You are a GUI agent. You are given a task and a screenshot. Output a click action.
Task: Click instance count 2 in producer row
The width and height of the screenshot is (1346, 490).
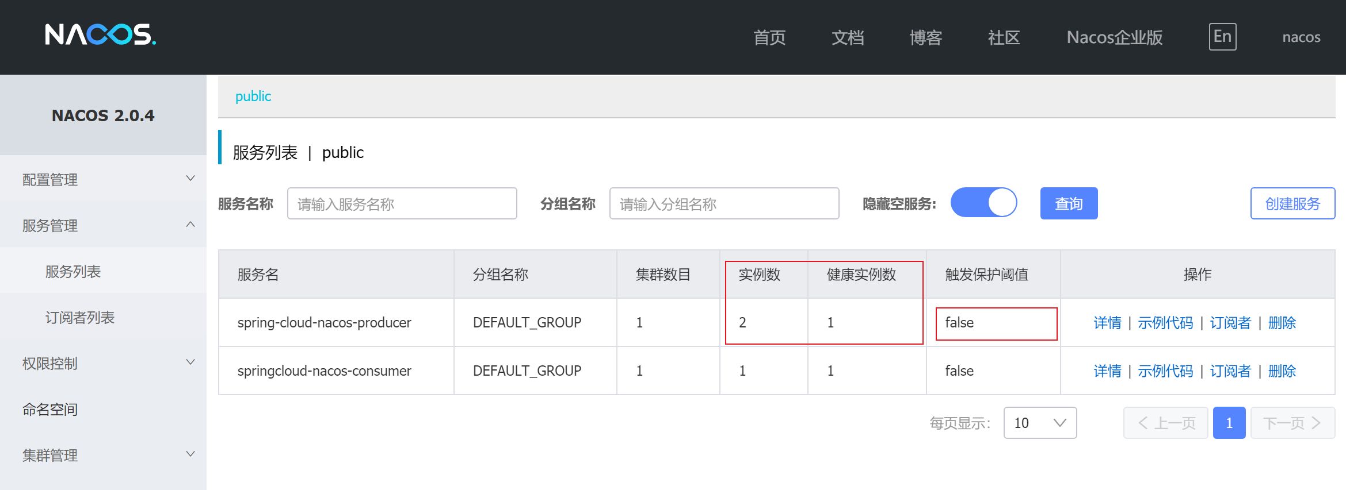point(742,322)
